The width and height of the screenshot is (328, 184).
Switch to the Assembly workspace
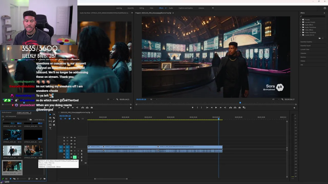(x=130, y=8)
